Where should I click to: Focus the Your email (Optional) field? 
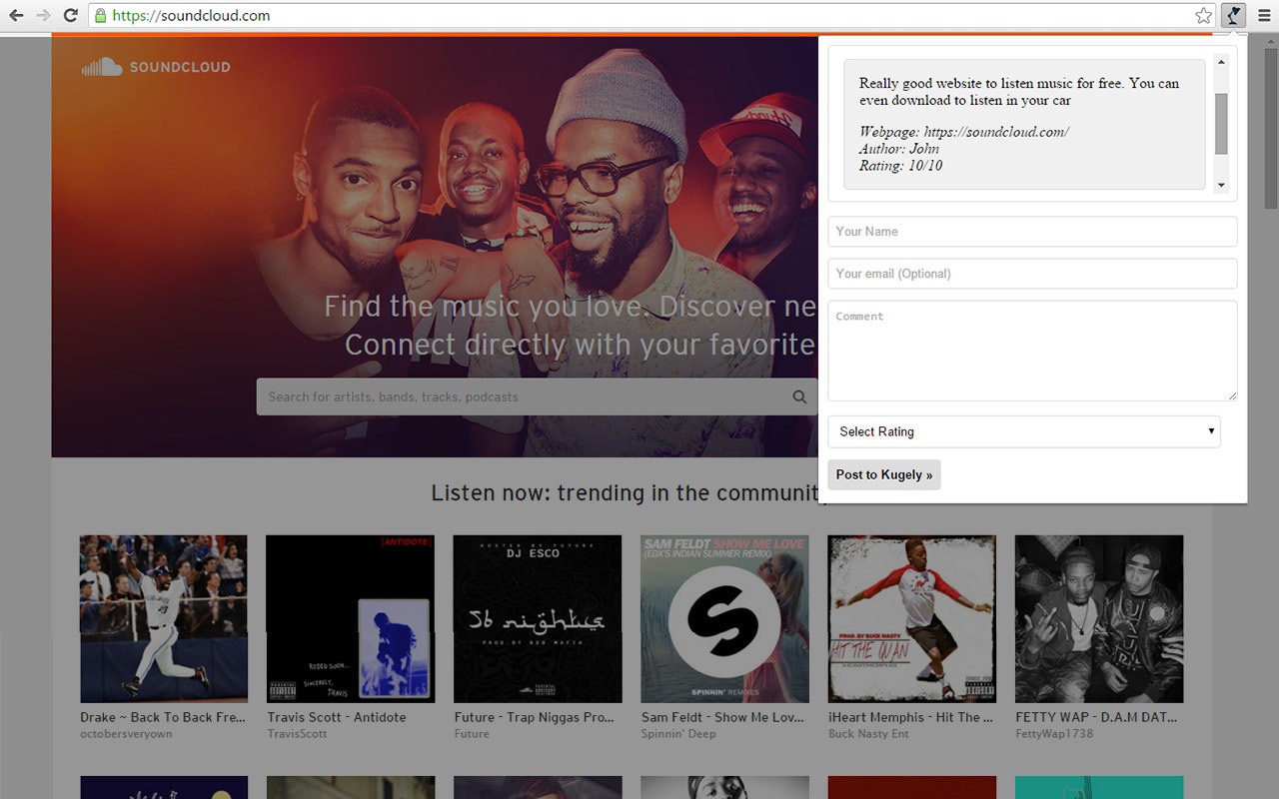tap(1032, 274)
